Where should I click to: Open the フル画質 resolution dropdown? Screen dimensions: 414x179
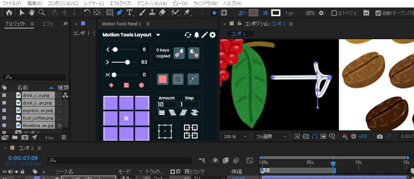click(x=270, y=136)
